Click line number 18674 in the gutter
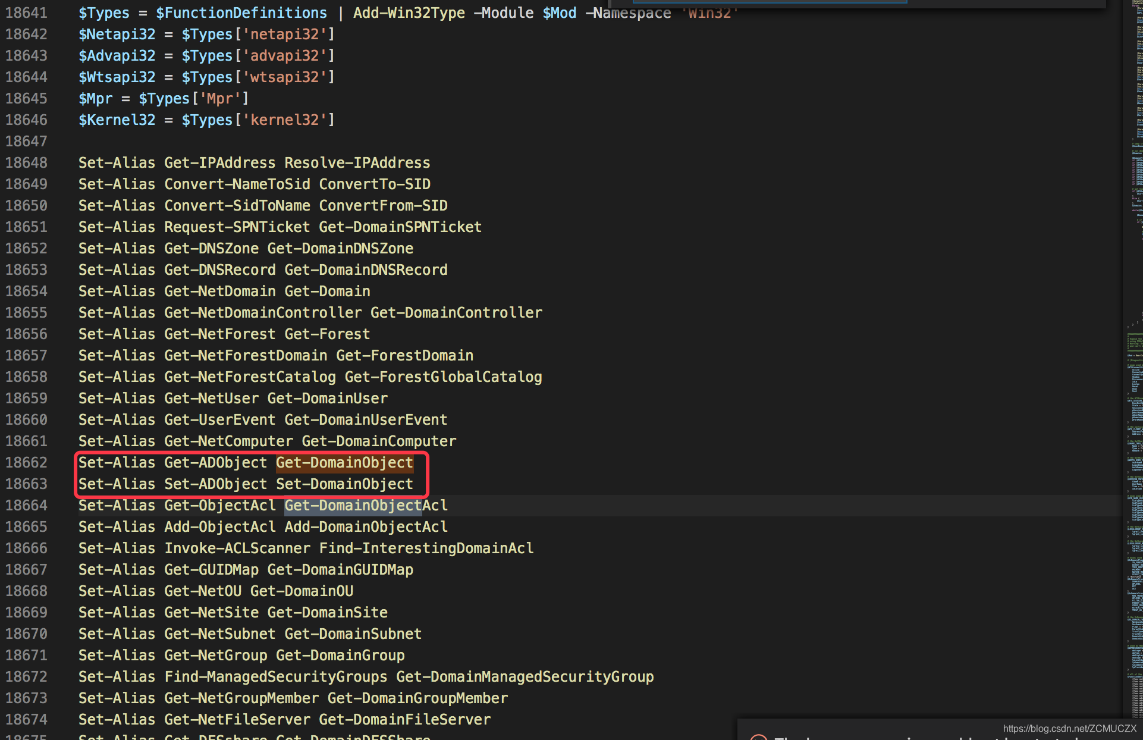This screenshot has height=740, width=1143. pyautogui.click(x=26, y=719)
